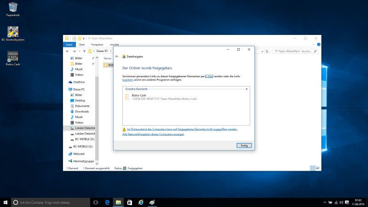
Task: Expand the ribbon with the chevron near help
Action: tap(314, 44)
